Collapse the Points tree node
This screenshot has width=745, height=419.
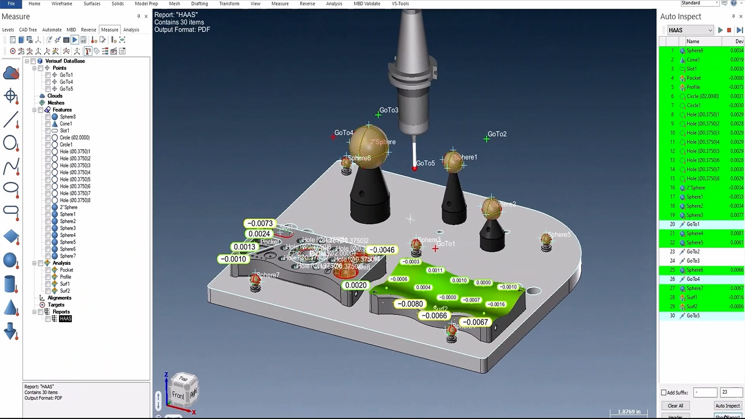(x=34, y=68)
